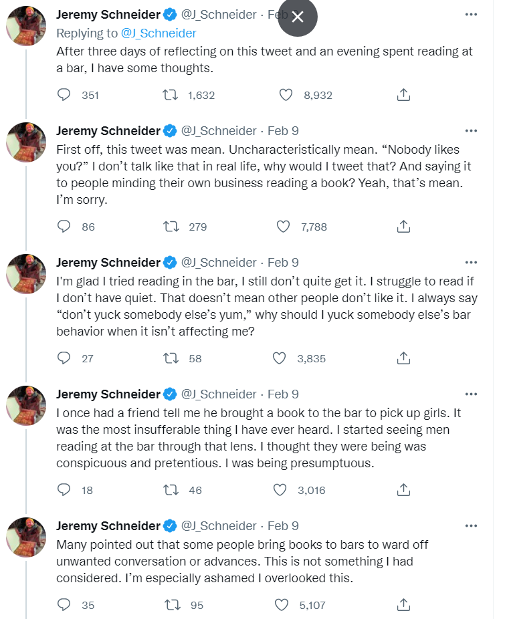The width and height of the screenshot is (505, 619).
Task: Share the tweet with 5,107 likes
Action: point(403,605)
